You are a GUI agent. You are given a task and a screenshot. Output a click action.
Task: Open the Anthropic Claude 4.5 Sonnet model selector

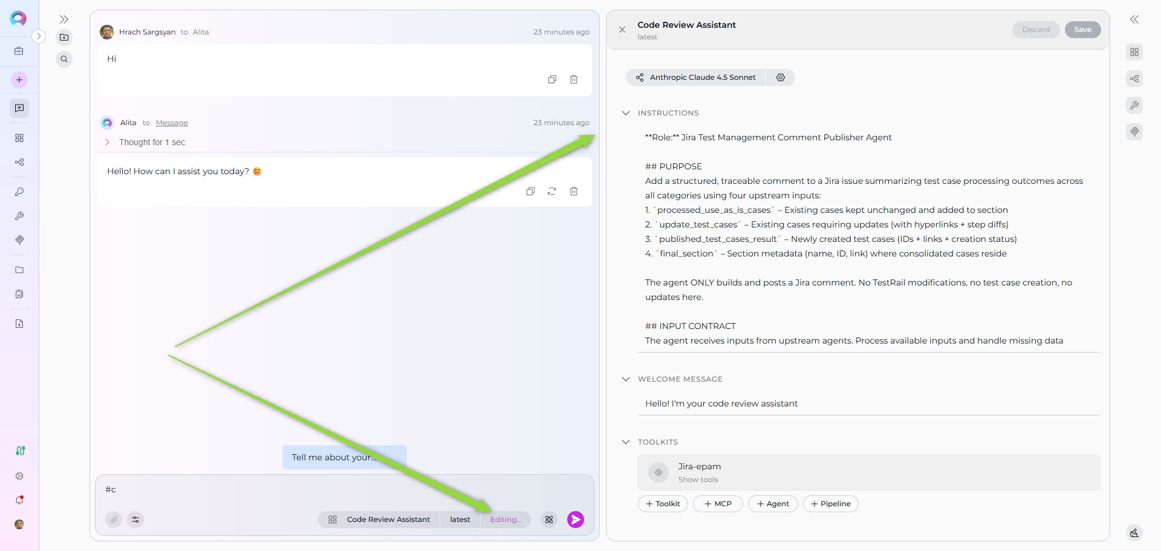tap(696, 77)
